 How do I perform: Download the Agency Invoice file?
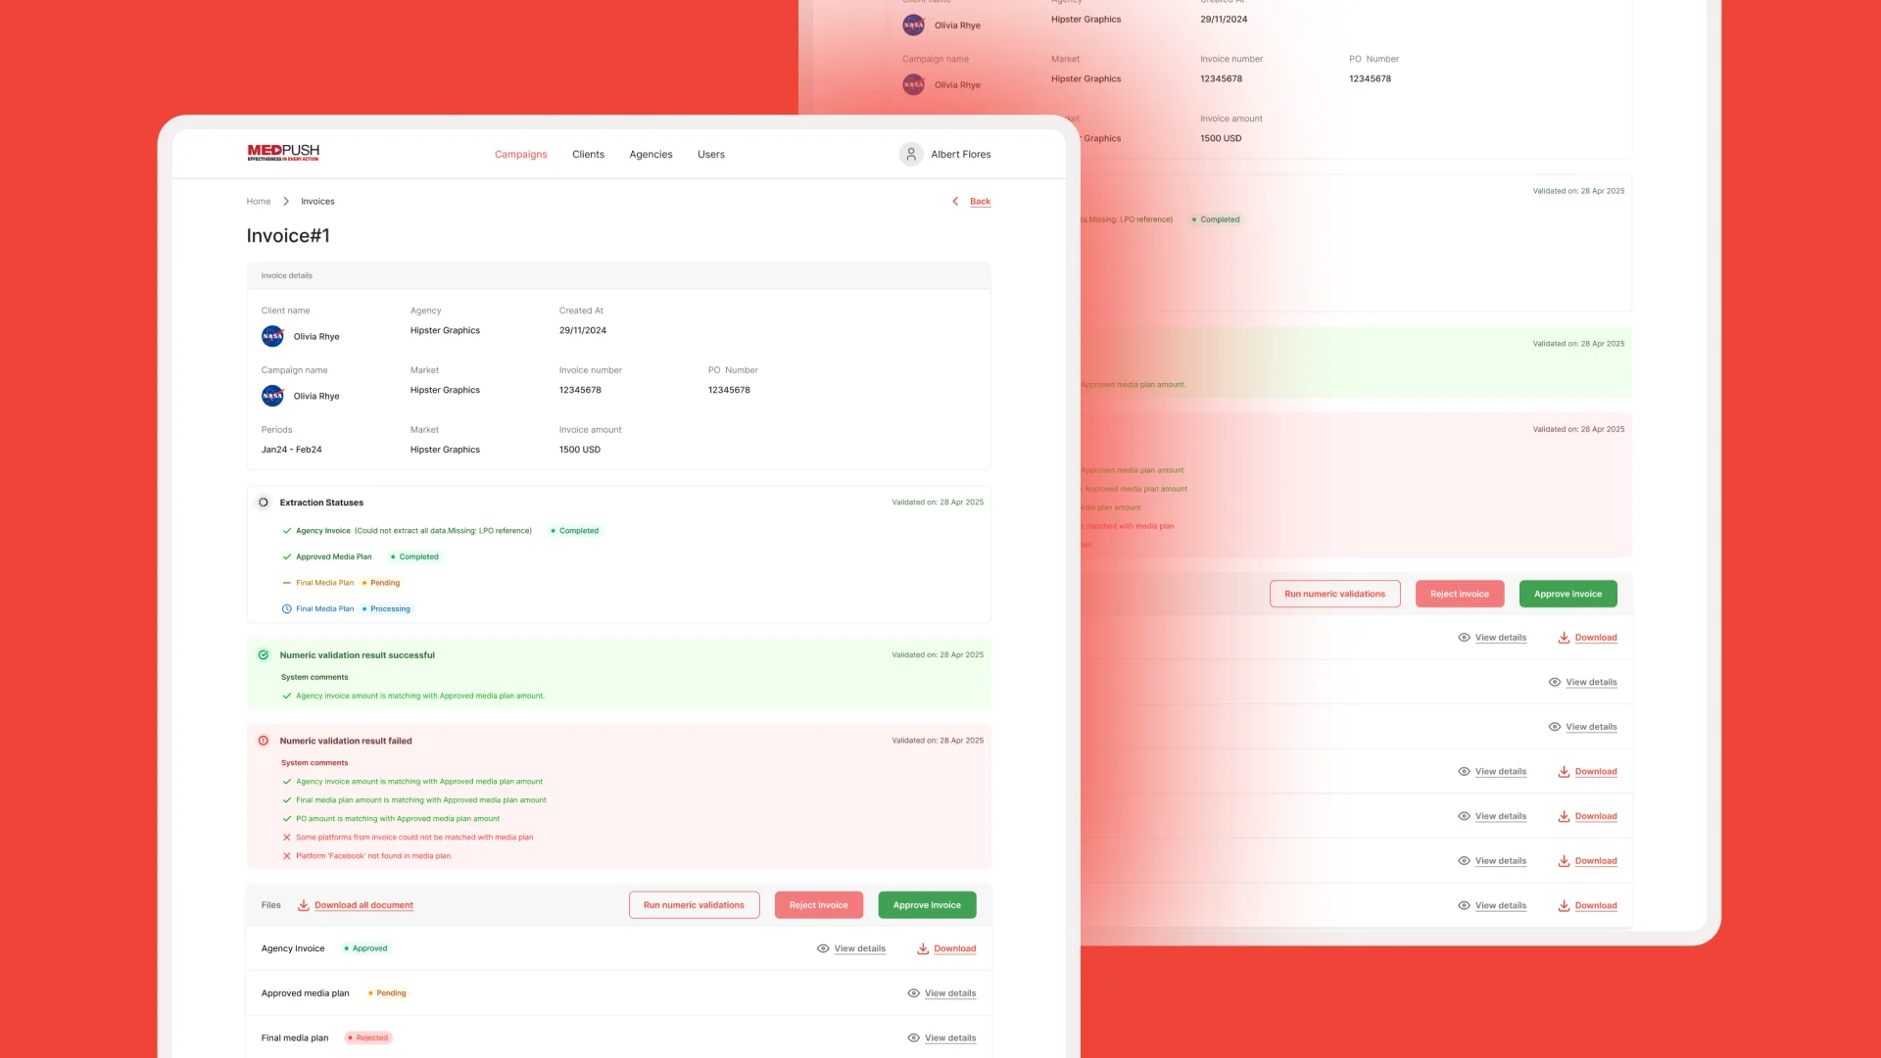[x=955, y=948]
